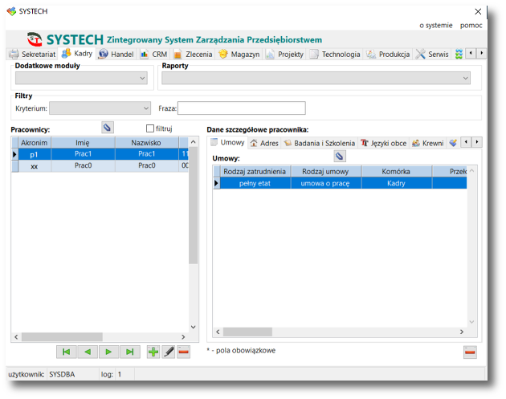Click SYSDBA user in status bar
The height and width of the screenshot is (399, 506).
pyautogui.click(x=62, y=374)
